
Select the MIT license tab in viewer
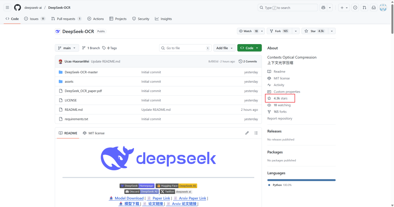[x=93, y=133]
